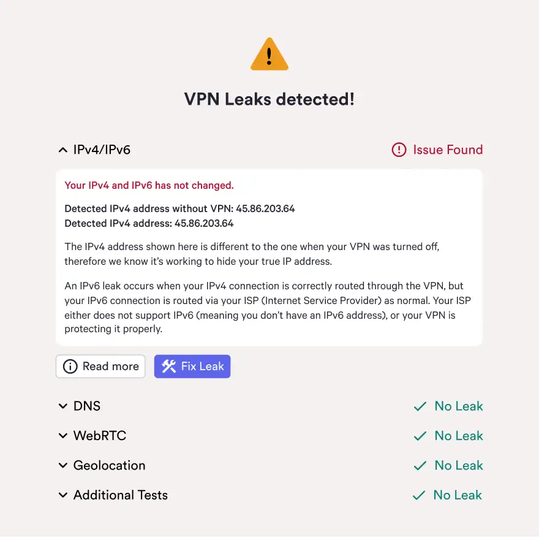The width and height of the screenshot is (539, 537).
Task: Expand the Additional Tests section chevron
Action: (x=62, y=495)
